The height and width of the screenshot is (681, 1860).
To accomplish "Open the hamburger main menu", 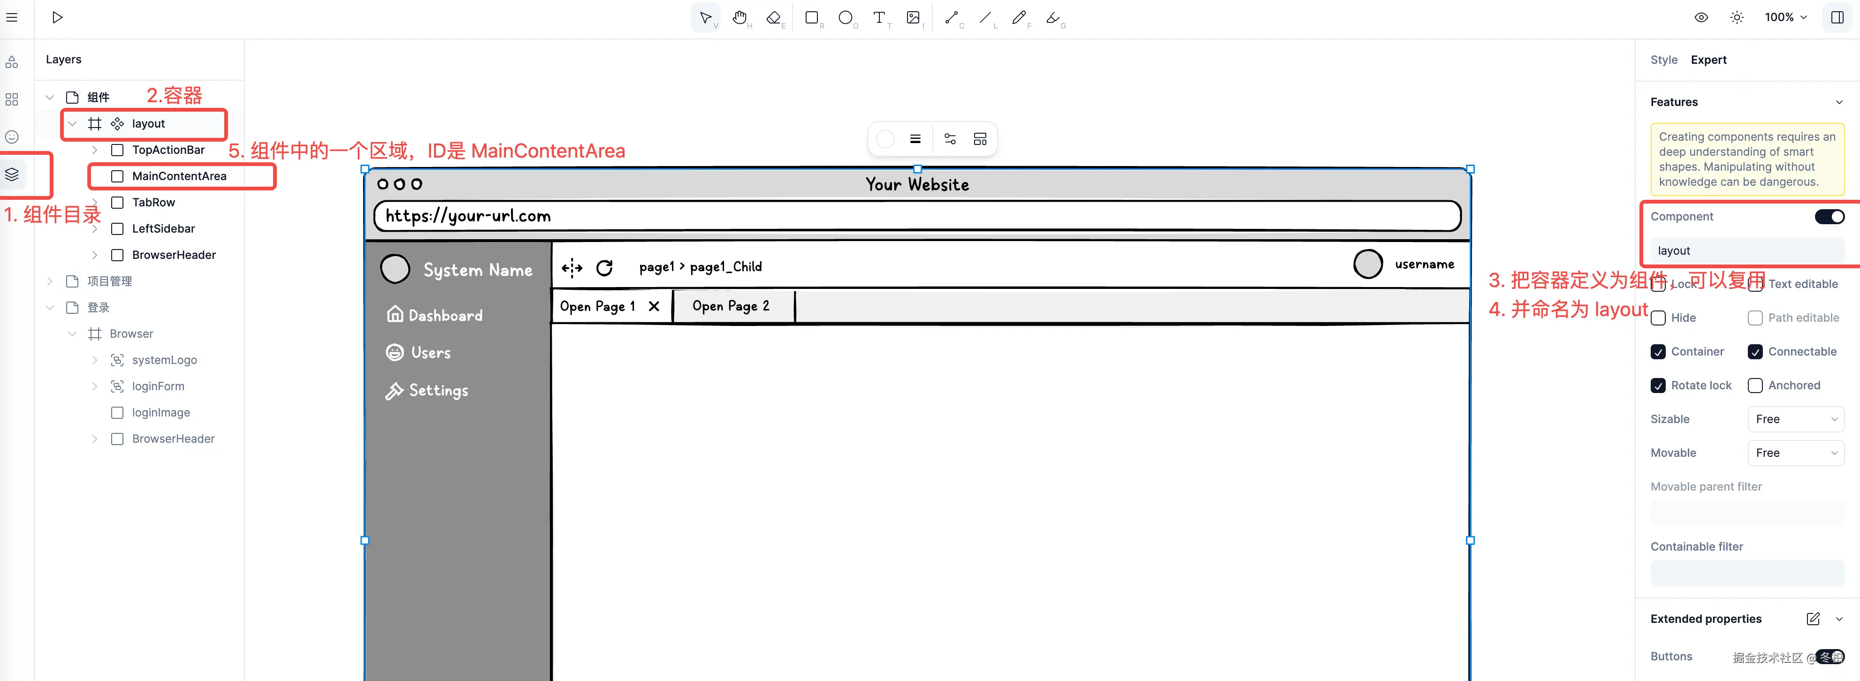I will (x=12, y=17).
